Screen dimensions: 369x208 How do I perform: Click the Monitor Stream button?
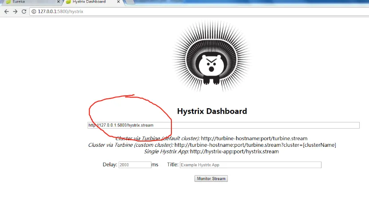211,179
